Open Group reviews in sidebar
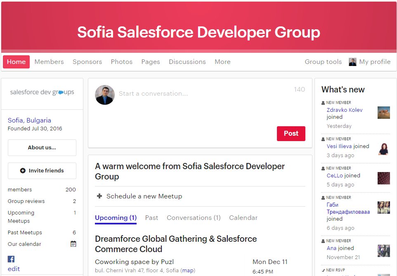Image resolution: width=397 pixels, height=276 pixels. [42, 201]
